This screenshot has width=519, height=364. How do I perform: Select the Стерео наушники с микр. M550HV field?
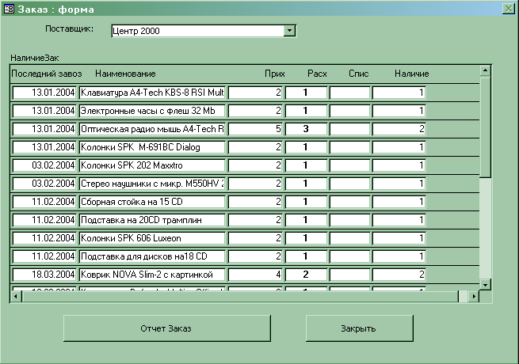coord(152,184)
